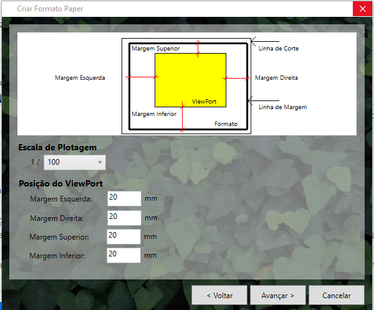Focus the Margem Inferior value box
Viewport: 374px width, 310px height.
(x=124, y=255)
